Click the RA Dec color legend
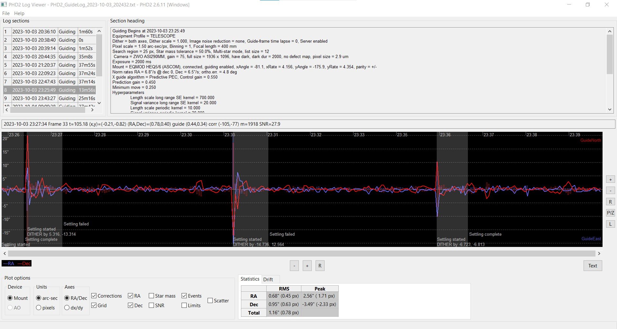Image resolution: width=617 pixels, height=329 pixels. click(x=17, y=264)
